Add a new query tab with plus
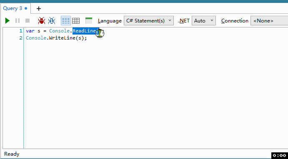Screen dimensions: 288x159 click(39, 8)
